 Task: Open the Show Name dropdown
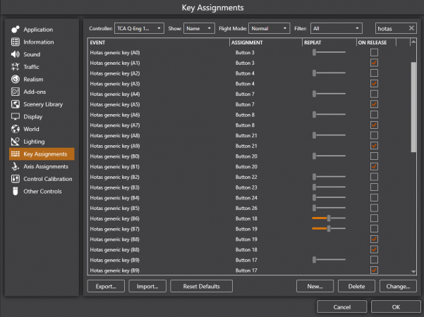199,28
